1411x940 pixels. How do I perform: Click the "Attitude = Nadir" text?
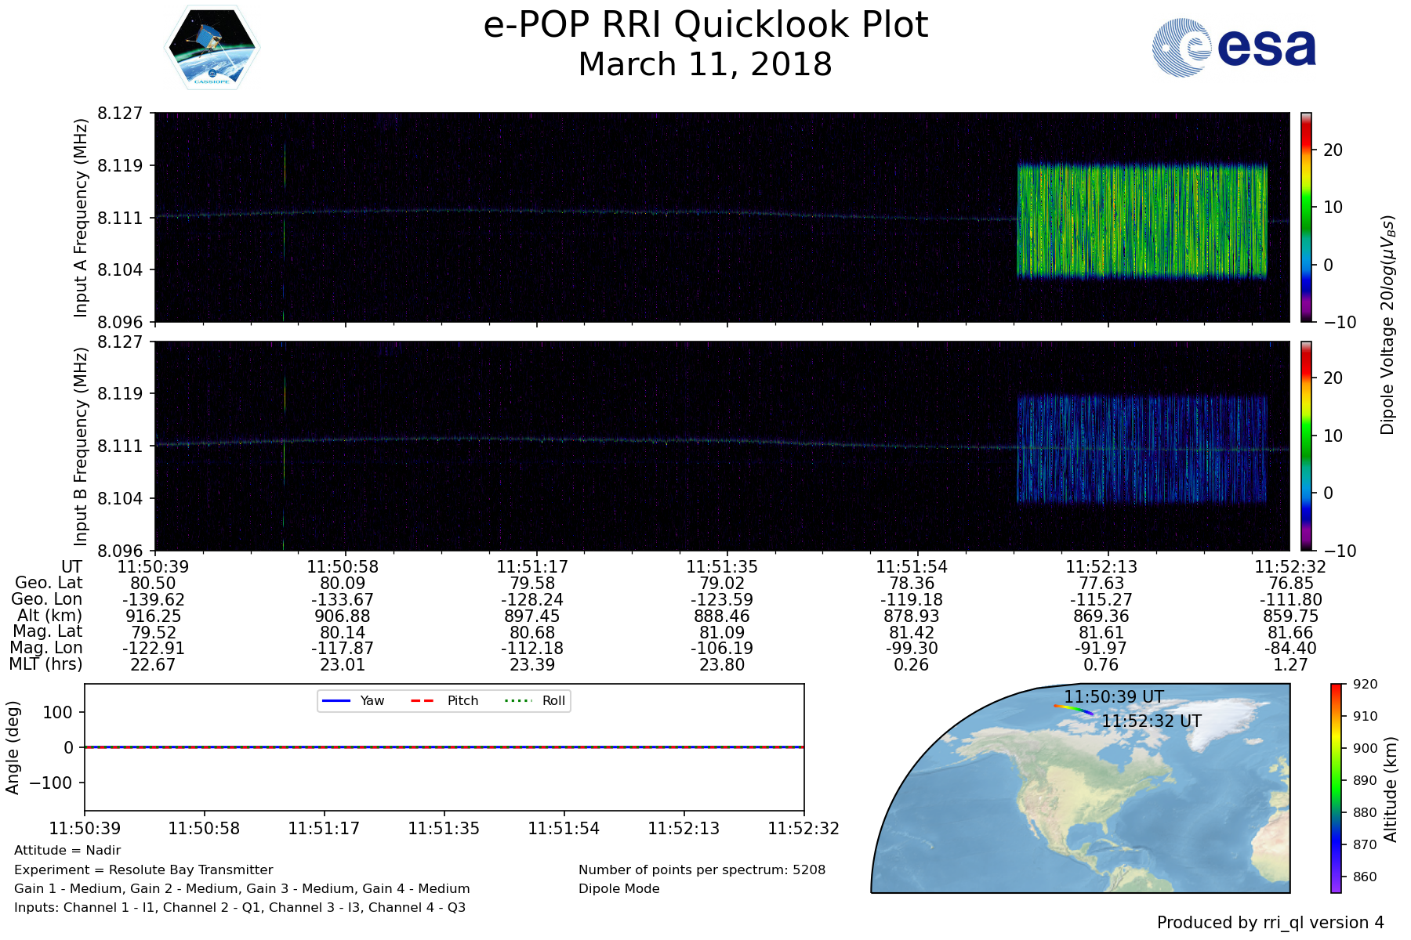(x=67, y=850)
